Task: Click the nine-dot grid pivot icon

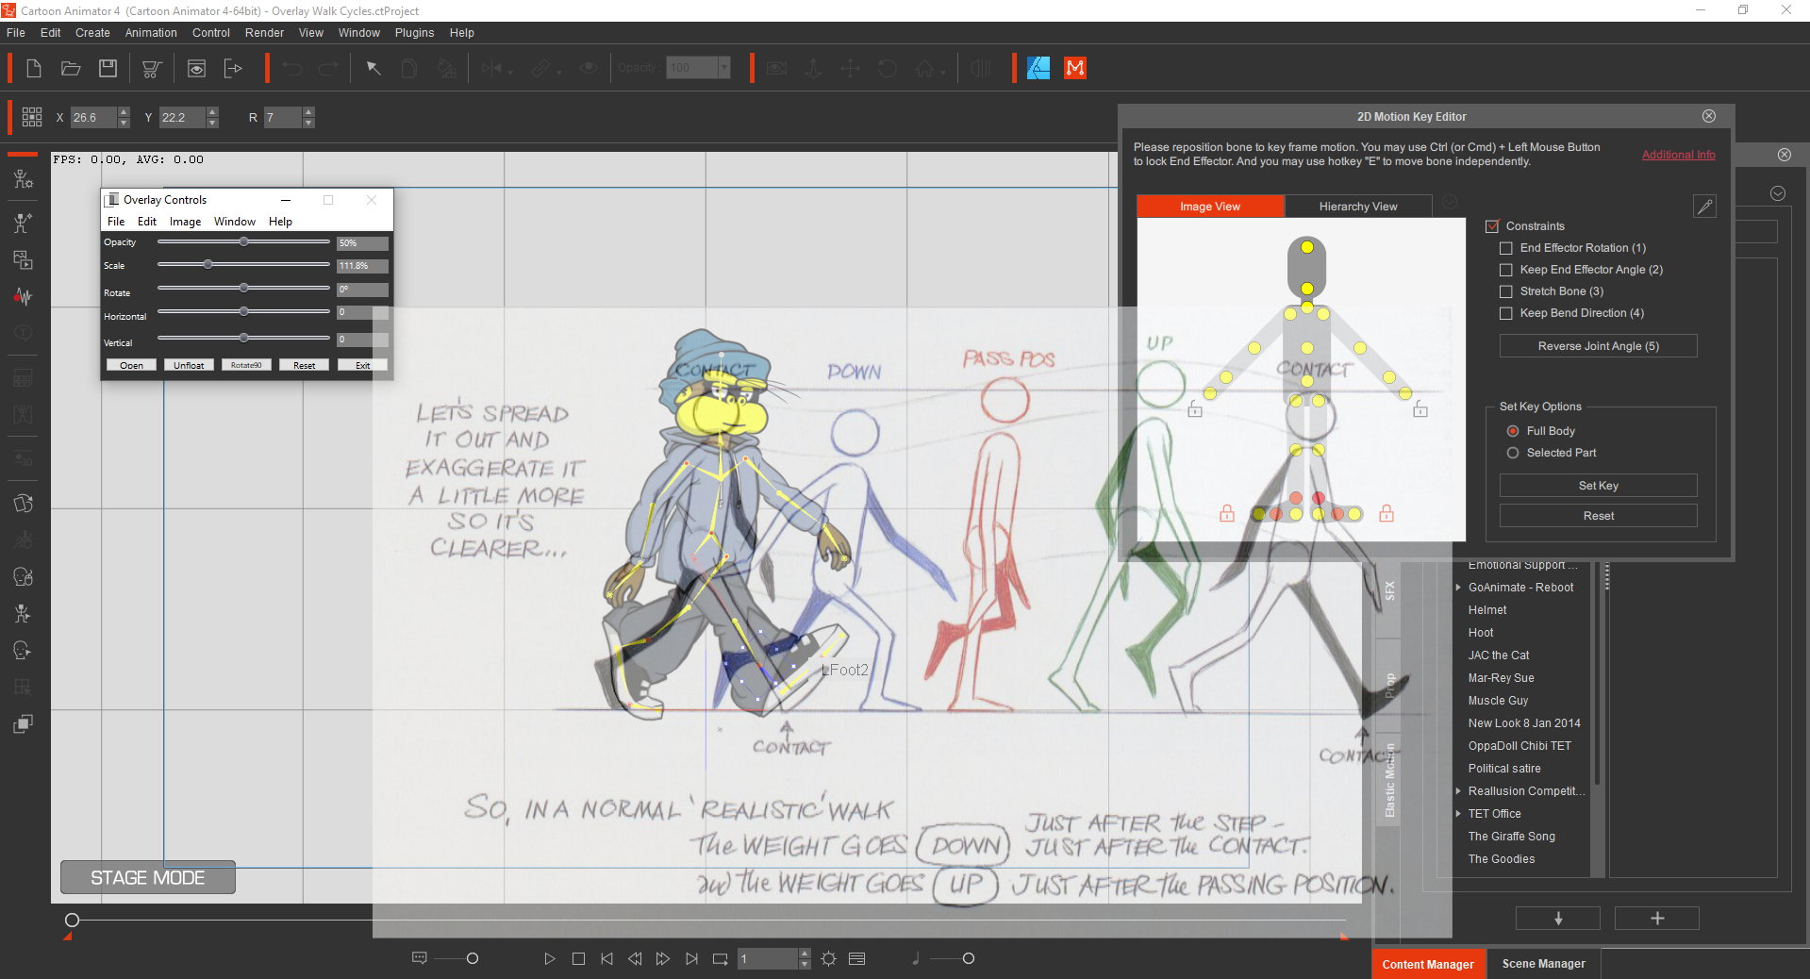Action: point(32,117)
